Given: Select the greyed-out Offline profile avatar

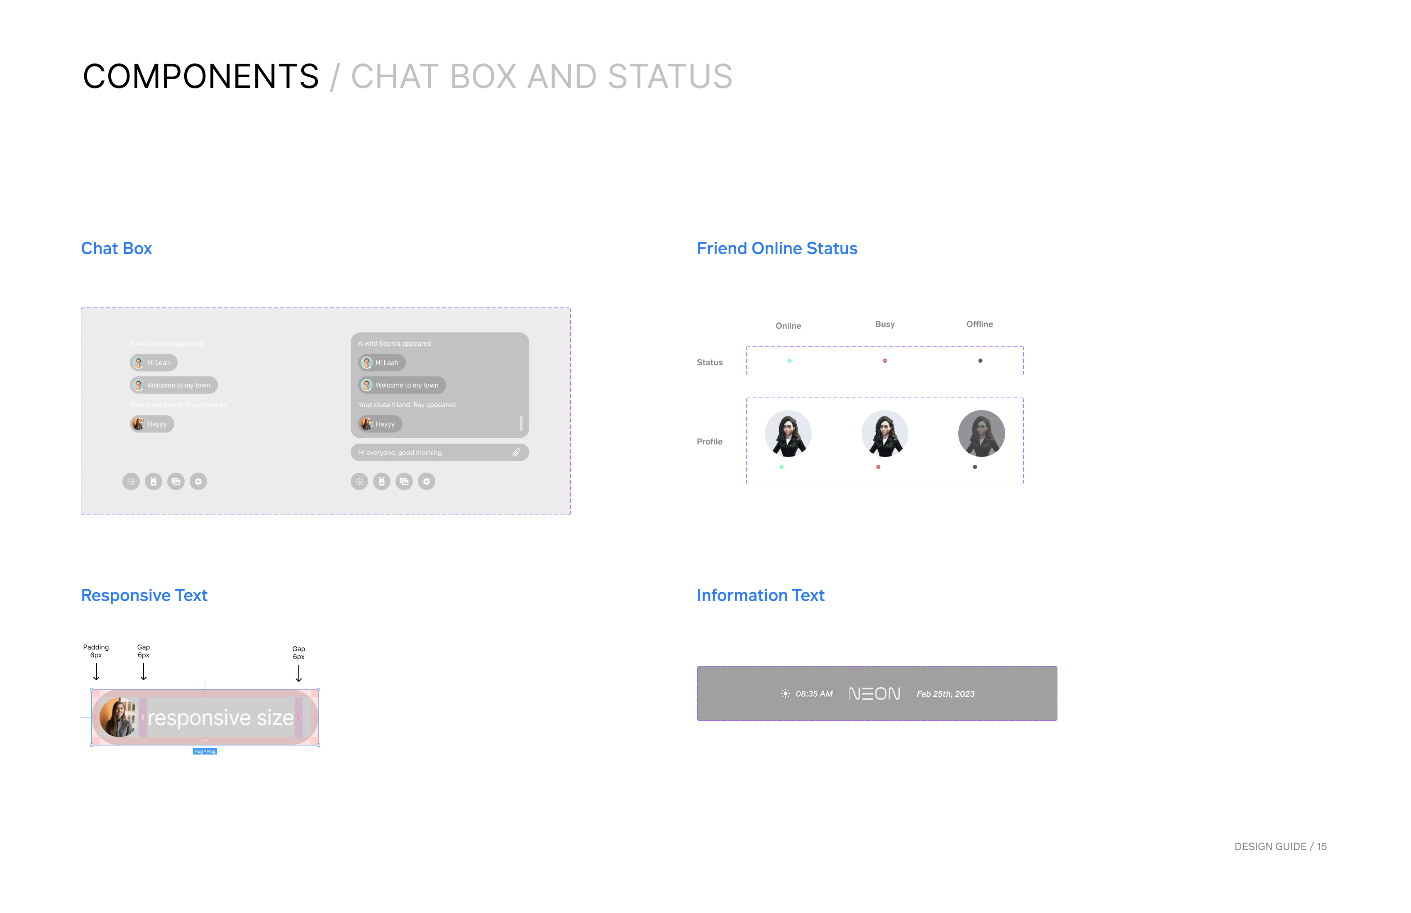Looking at the screenshot, I should 981,433.
